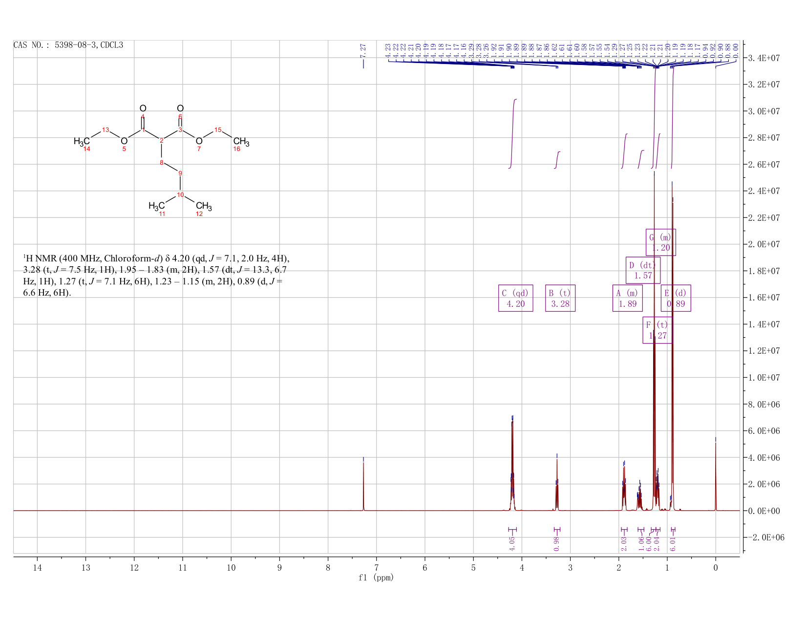Select the F (t) 1.27 multiplet box
The width and height of the screenshot is (806, 623).
click(657, 330)
